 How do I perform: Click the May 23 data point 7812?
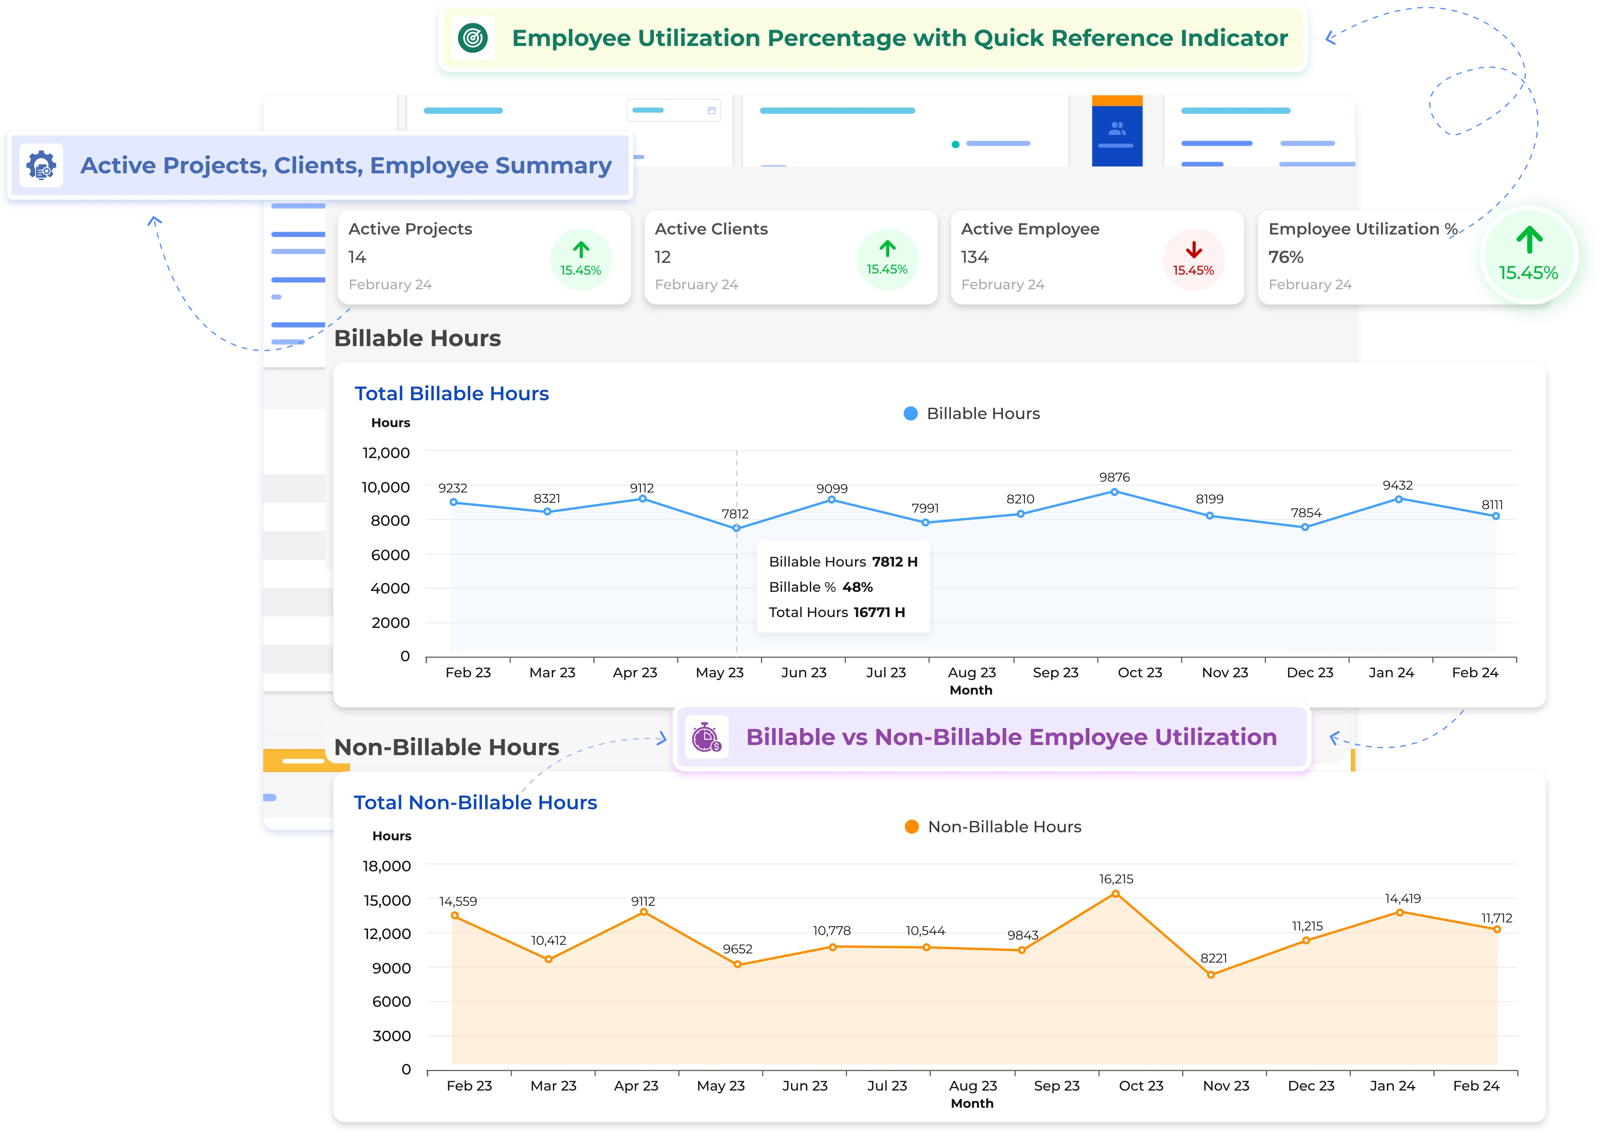(x=736, y=528)
